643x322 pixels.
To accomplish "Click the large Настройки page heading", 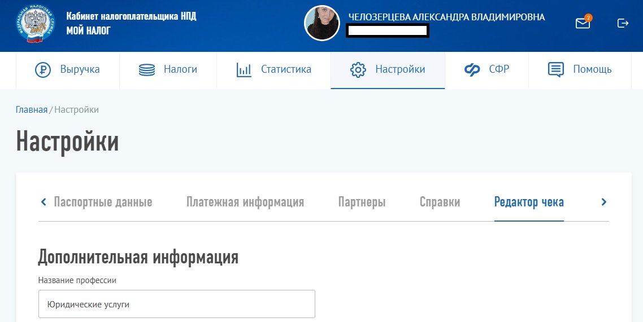I will pyautogui.click(x=67, y=142).
